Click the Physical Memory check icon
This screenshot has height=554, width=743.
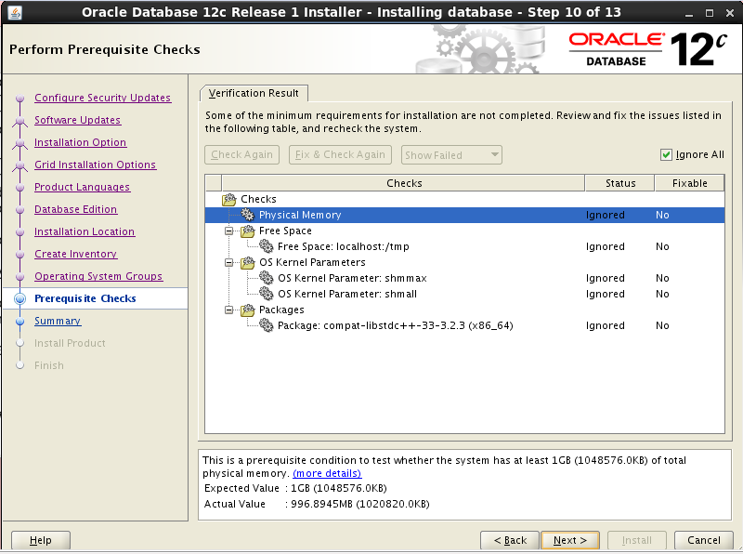coord(247,215)
